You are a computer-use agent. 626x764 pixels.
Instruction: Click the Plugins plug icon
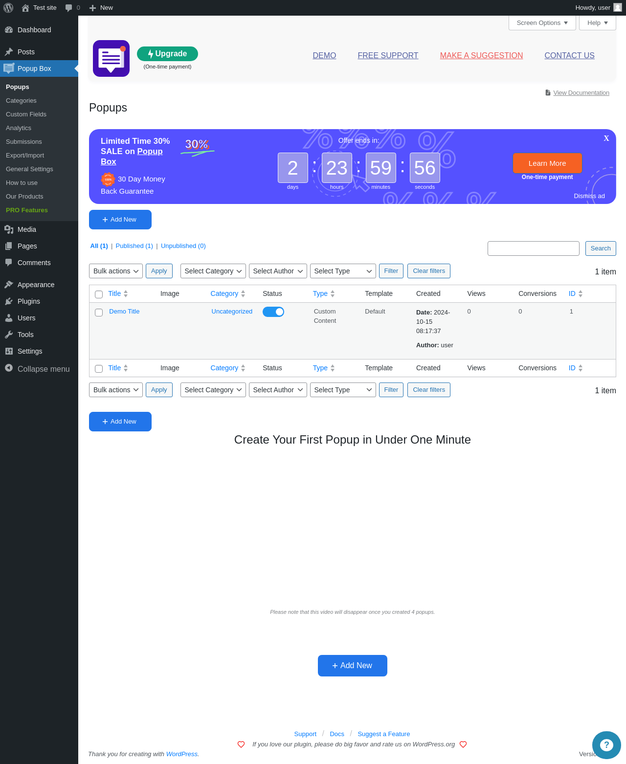(x=9, y=301)
